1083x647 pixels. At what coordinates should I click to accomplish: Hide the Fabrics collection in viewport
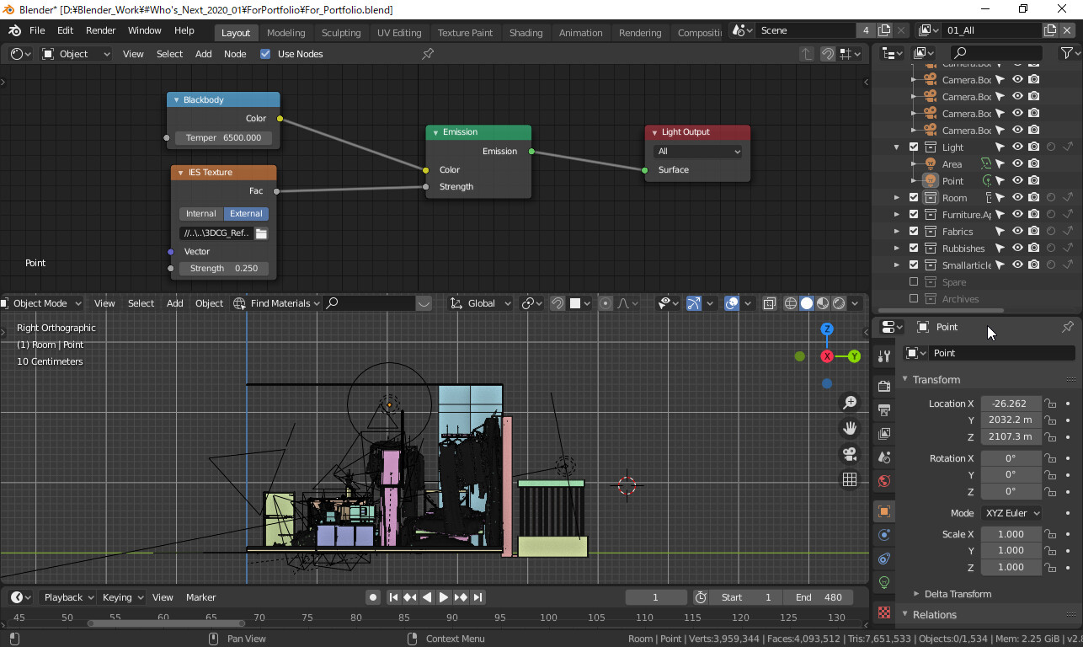(x=1017, y=231)
